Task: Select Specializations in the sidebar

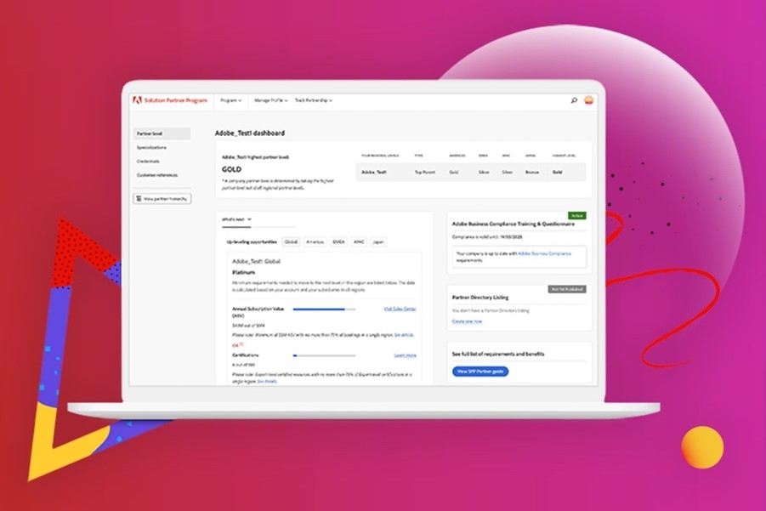Action: coord(152,147)
